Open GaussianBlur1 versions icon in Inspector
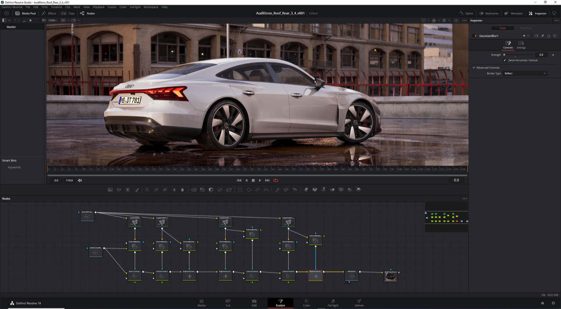The height and width of the screenshot is (309, 561). click(x=536, y=36)
